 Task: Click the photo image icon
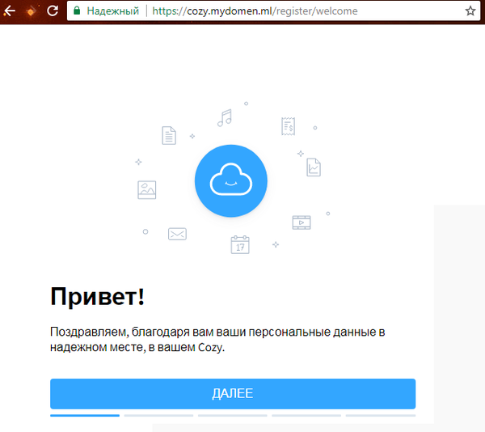(147, 189)
